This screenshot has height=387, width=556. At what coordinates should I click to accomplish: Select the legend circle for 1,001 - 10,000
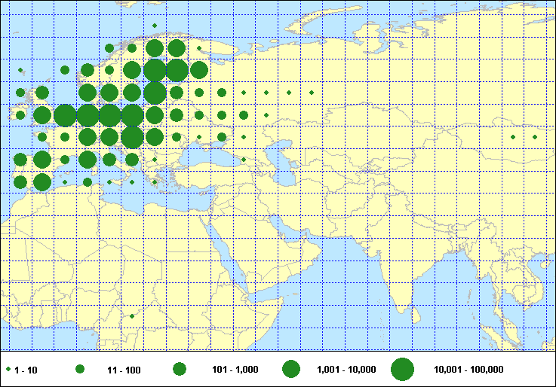click(x=291, y=370)
